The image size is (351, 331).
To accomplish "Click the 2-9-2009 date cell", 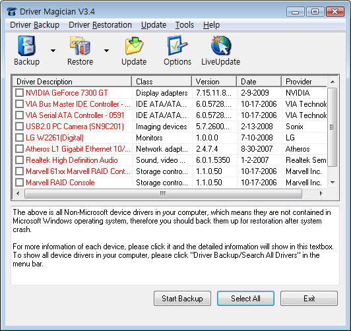I will [255, 93].
